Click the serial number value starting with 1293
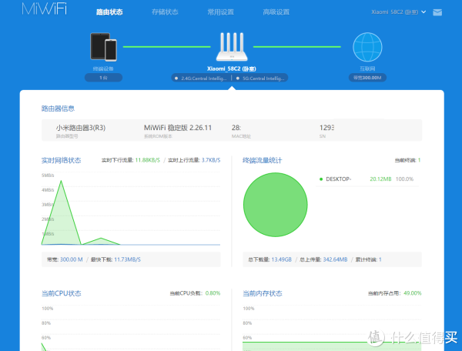Screen dimensions: 462x351 point(326,128)
